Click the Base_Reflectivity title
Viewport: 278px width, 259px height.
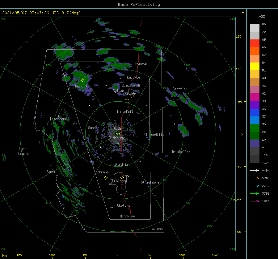coord(139,5)
